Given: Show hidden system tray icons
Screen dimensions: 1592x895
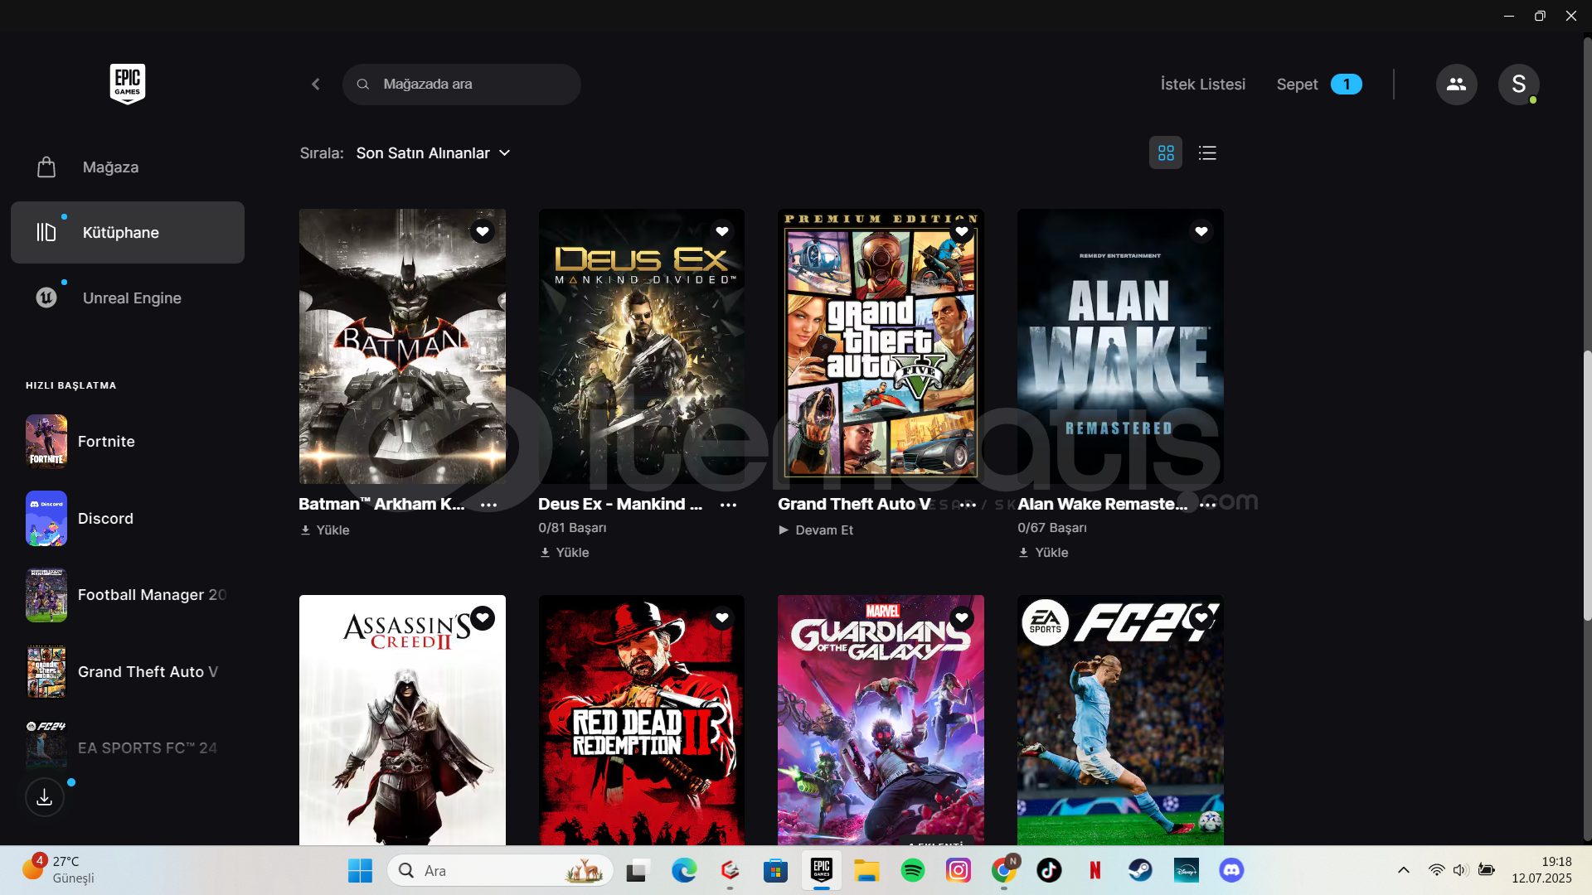Looking at the screenshot, I should pos(1403,870).
